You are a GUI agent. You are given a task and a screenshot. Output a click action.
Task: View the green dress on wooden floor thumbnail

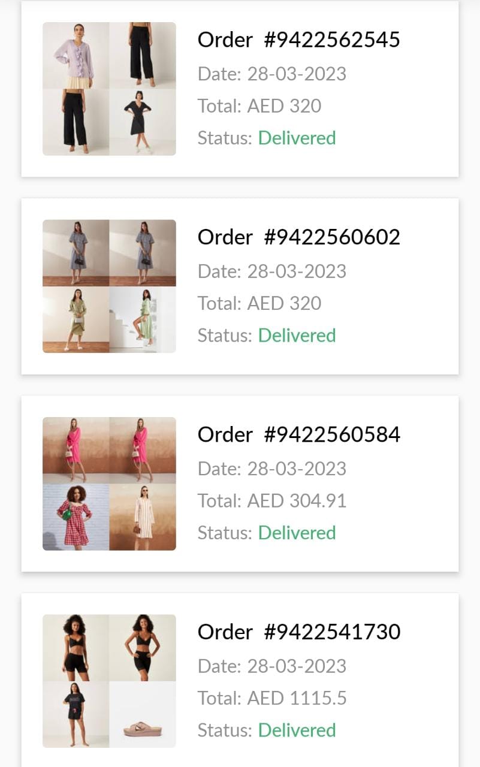coord(76,319)
